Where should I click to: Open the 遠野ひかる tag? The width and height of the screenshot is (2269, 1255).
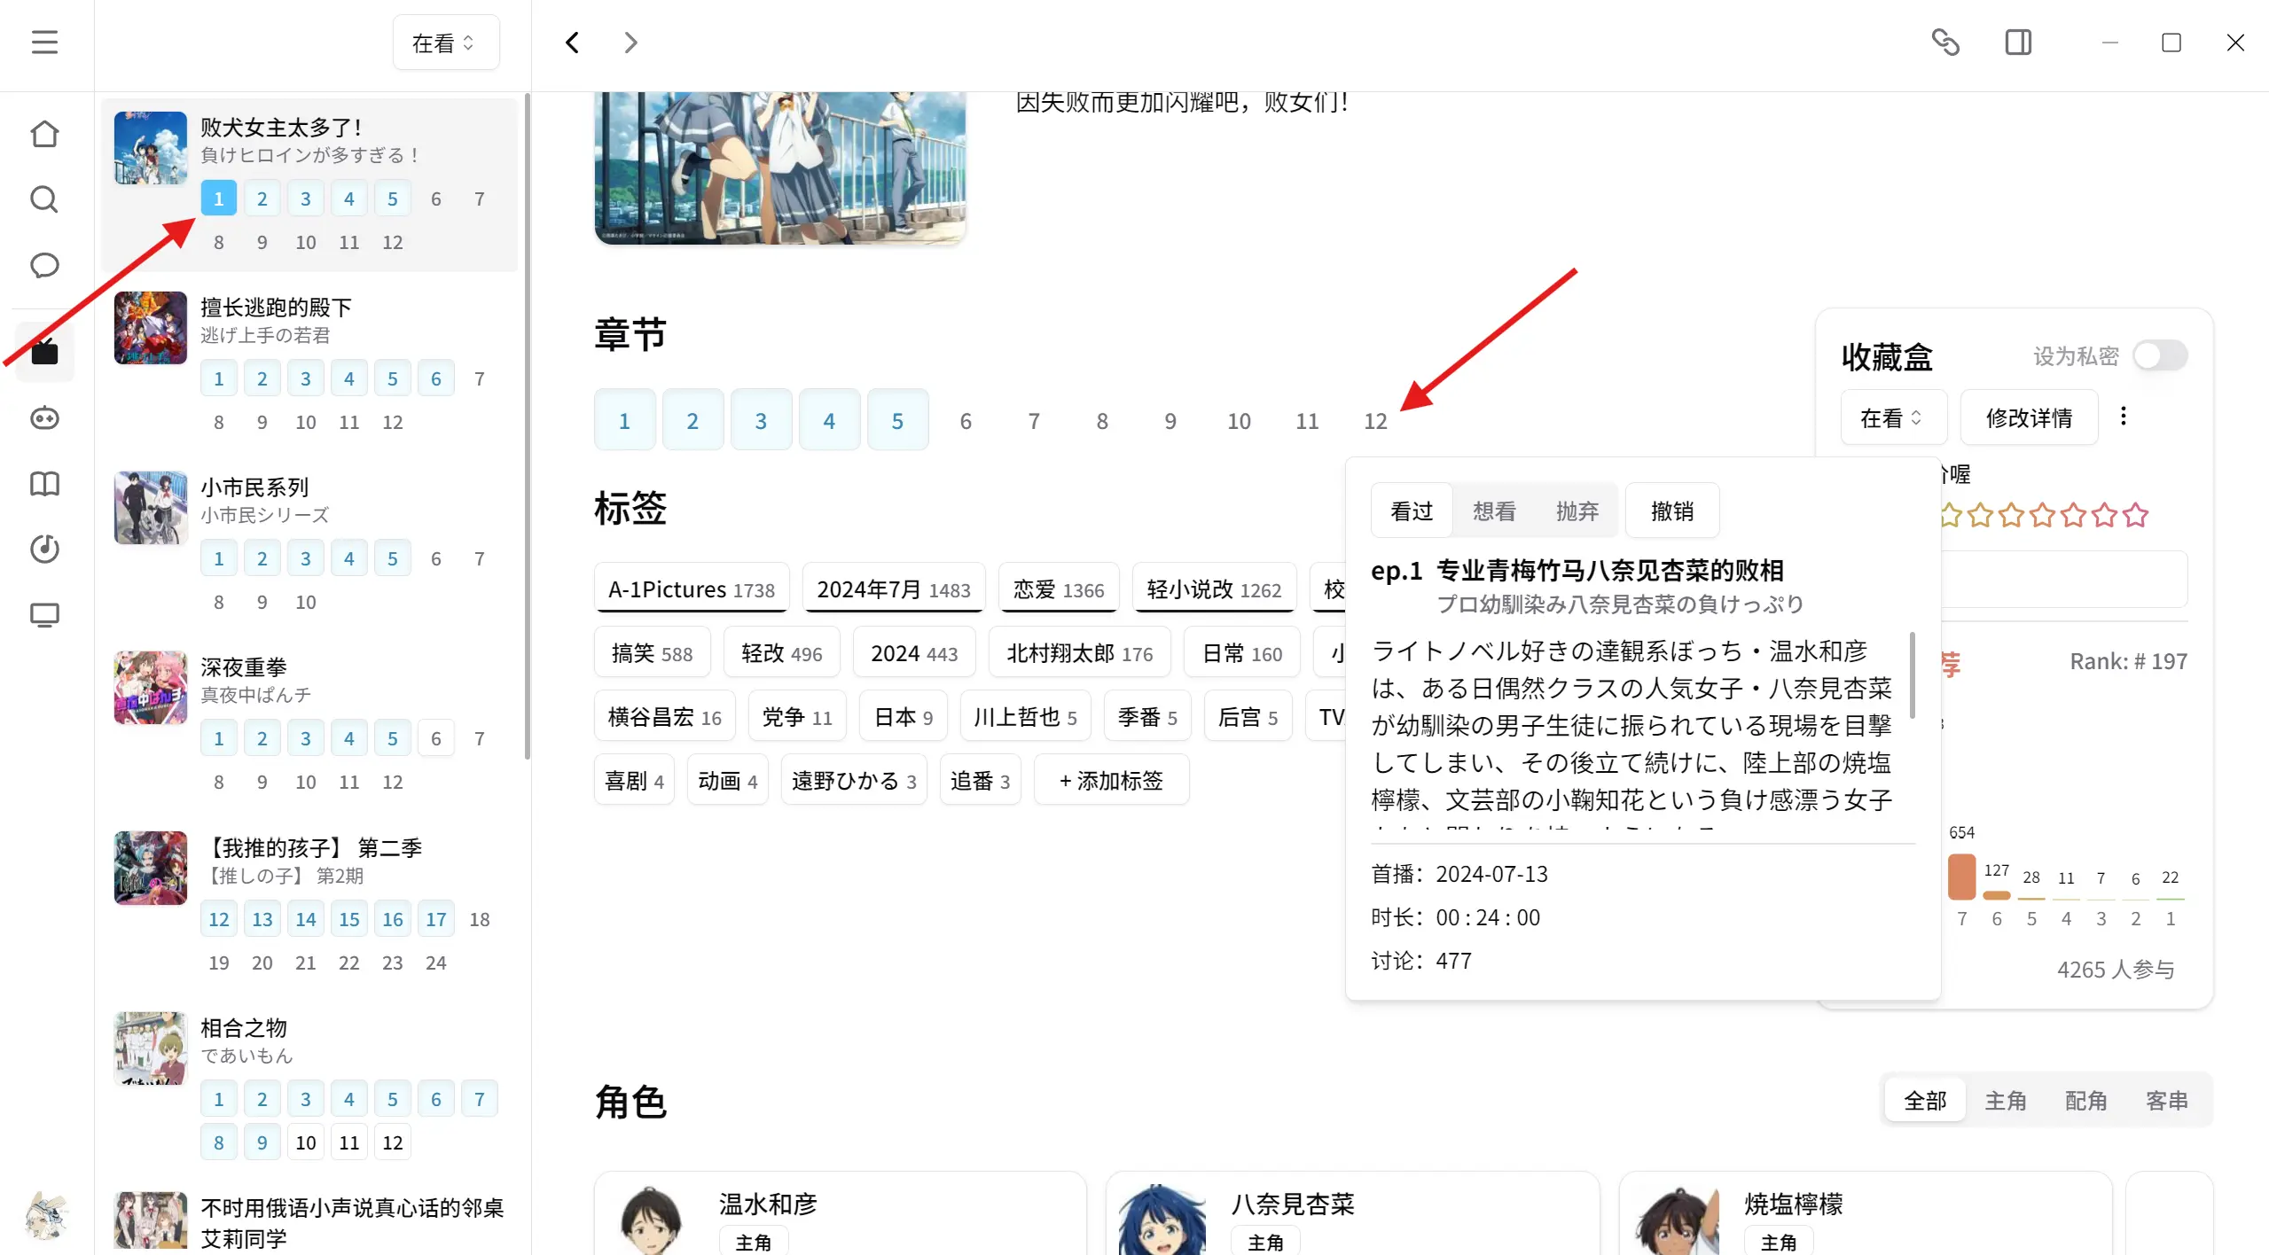pyautogui.click(x=853, y=780)
